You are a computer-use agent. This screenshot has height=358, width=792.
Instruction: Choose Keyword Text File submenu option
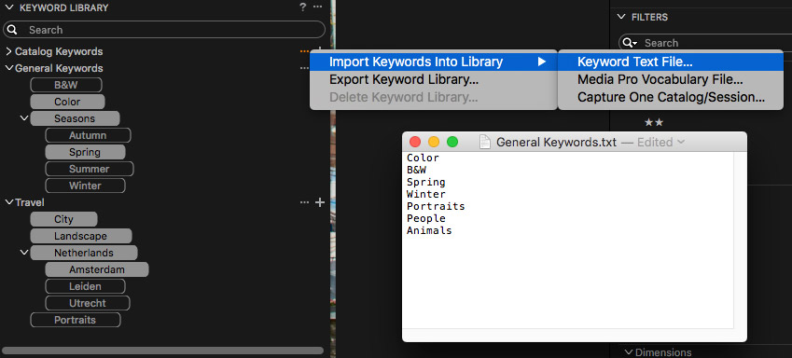(x=671, y=62)
